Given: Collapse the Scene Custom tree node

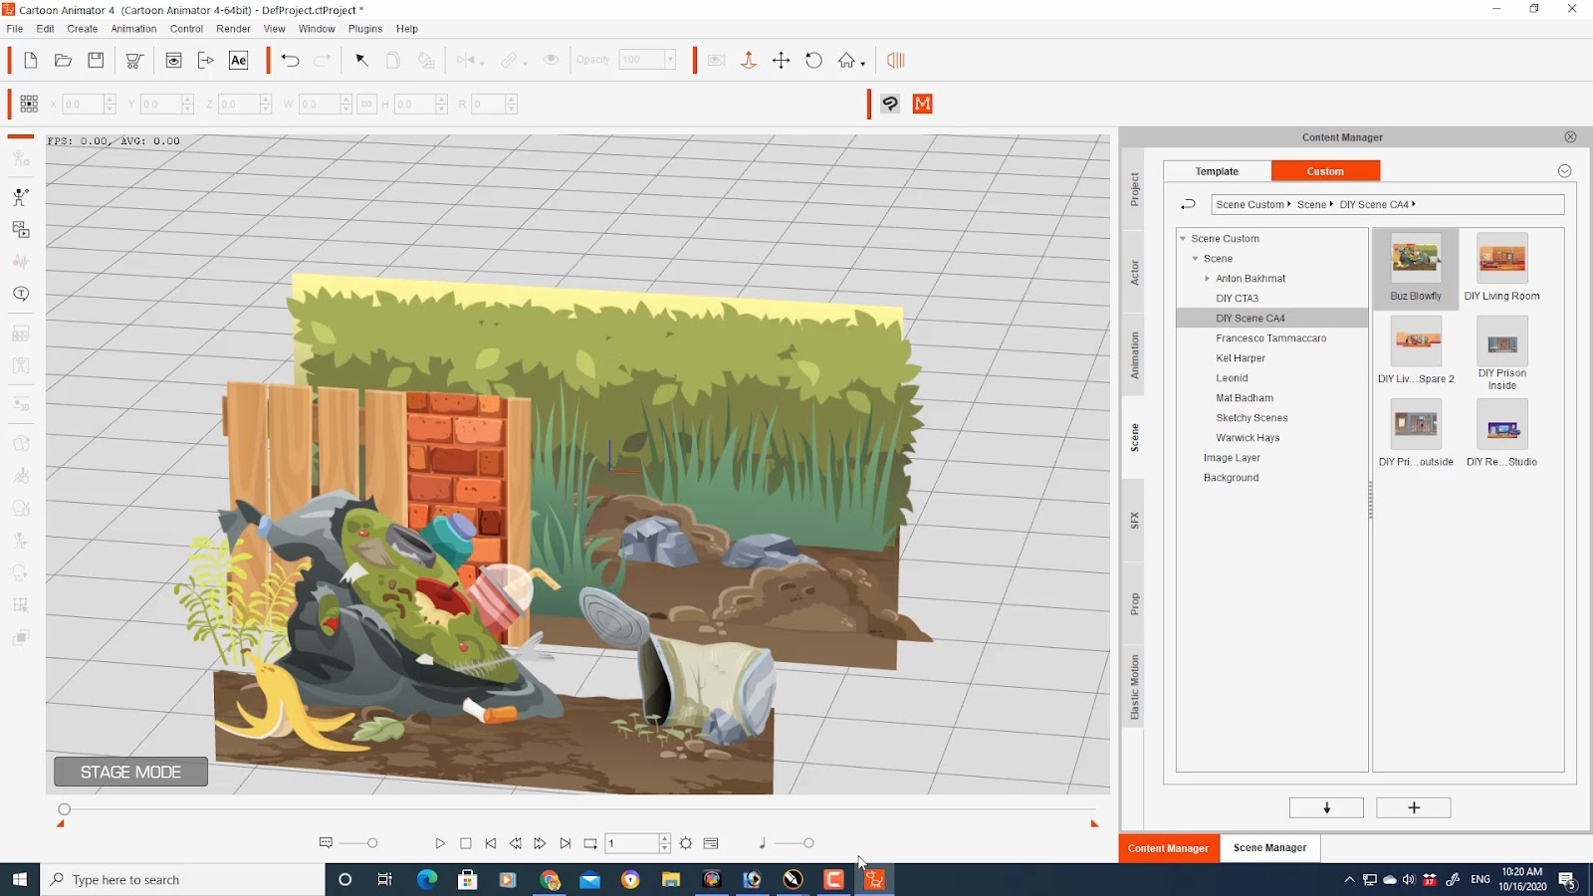Looking at the screenshot, I should [1183, 239].
